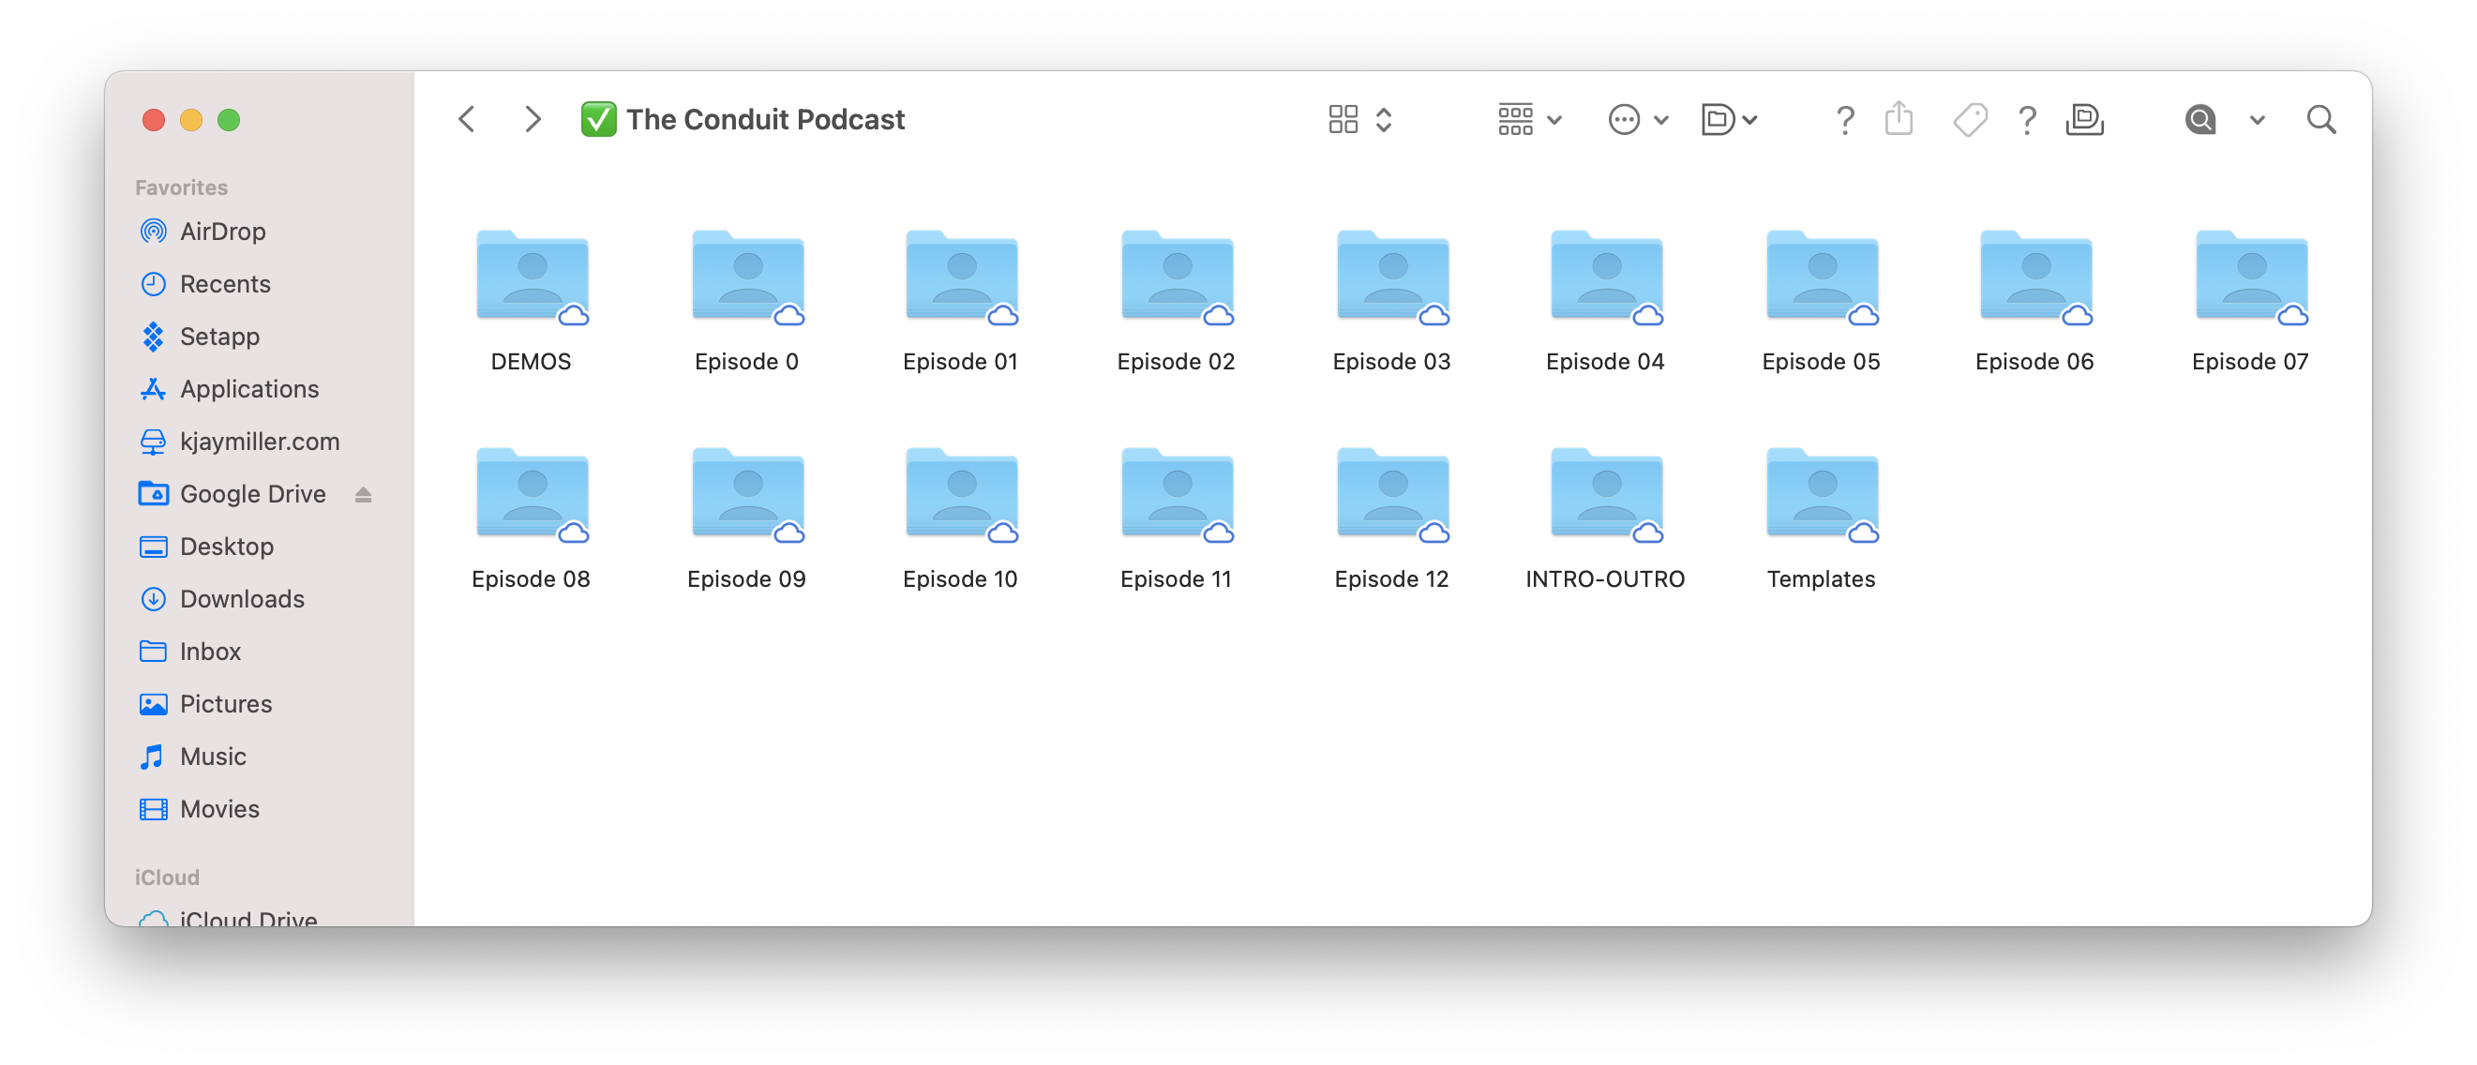Image resolution: width=2477 pixels, height=1065 pixels.
Task: Toggle the iCloud sync on Google Drive
Action: coord(367,493)
